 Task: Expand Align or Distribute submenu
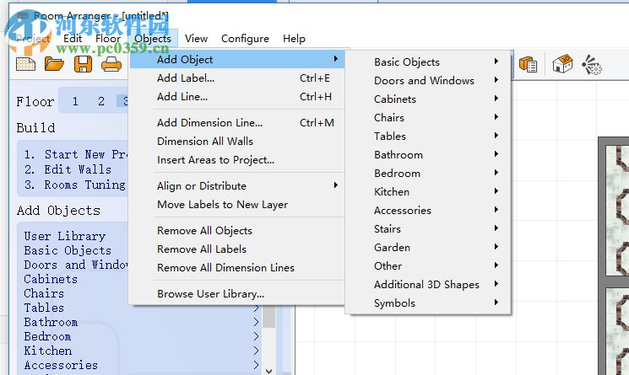pos(237,185)
